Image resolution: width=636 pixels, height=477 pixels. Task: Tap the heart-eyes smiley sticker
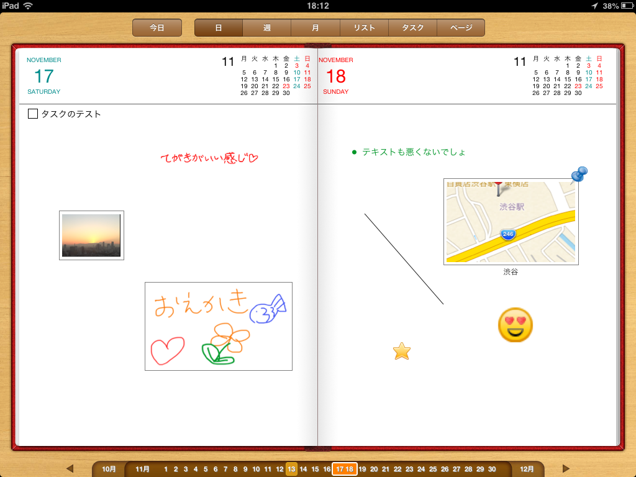(x=516, y=324)
